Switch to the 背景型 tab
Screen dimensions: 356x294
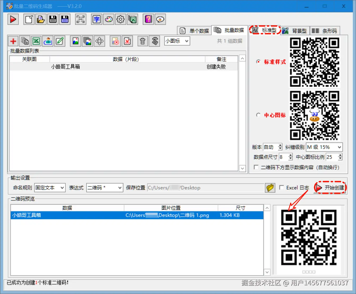(x=295, y=31)
